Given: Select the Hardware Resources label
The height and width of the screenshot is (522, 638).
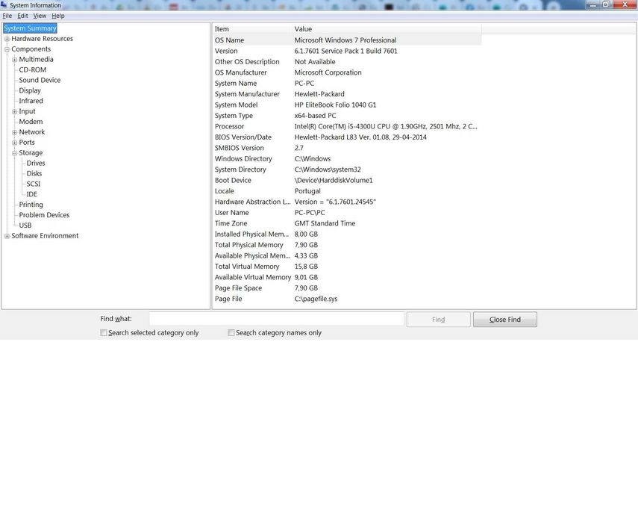Looking at the screenshot, I should point(42,39).
